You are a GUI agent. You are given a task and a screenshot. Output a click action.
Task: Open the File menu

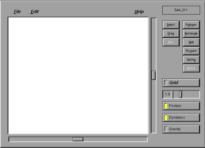[x=17, y=12]
